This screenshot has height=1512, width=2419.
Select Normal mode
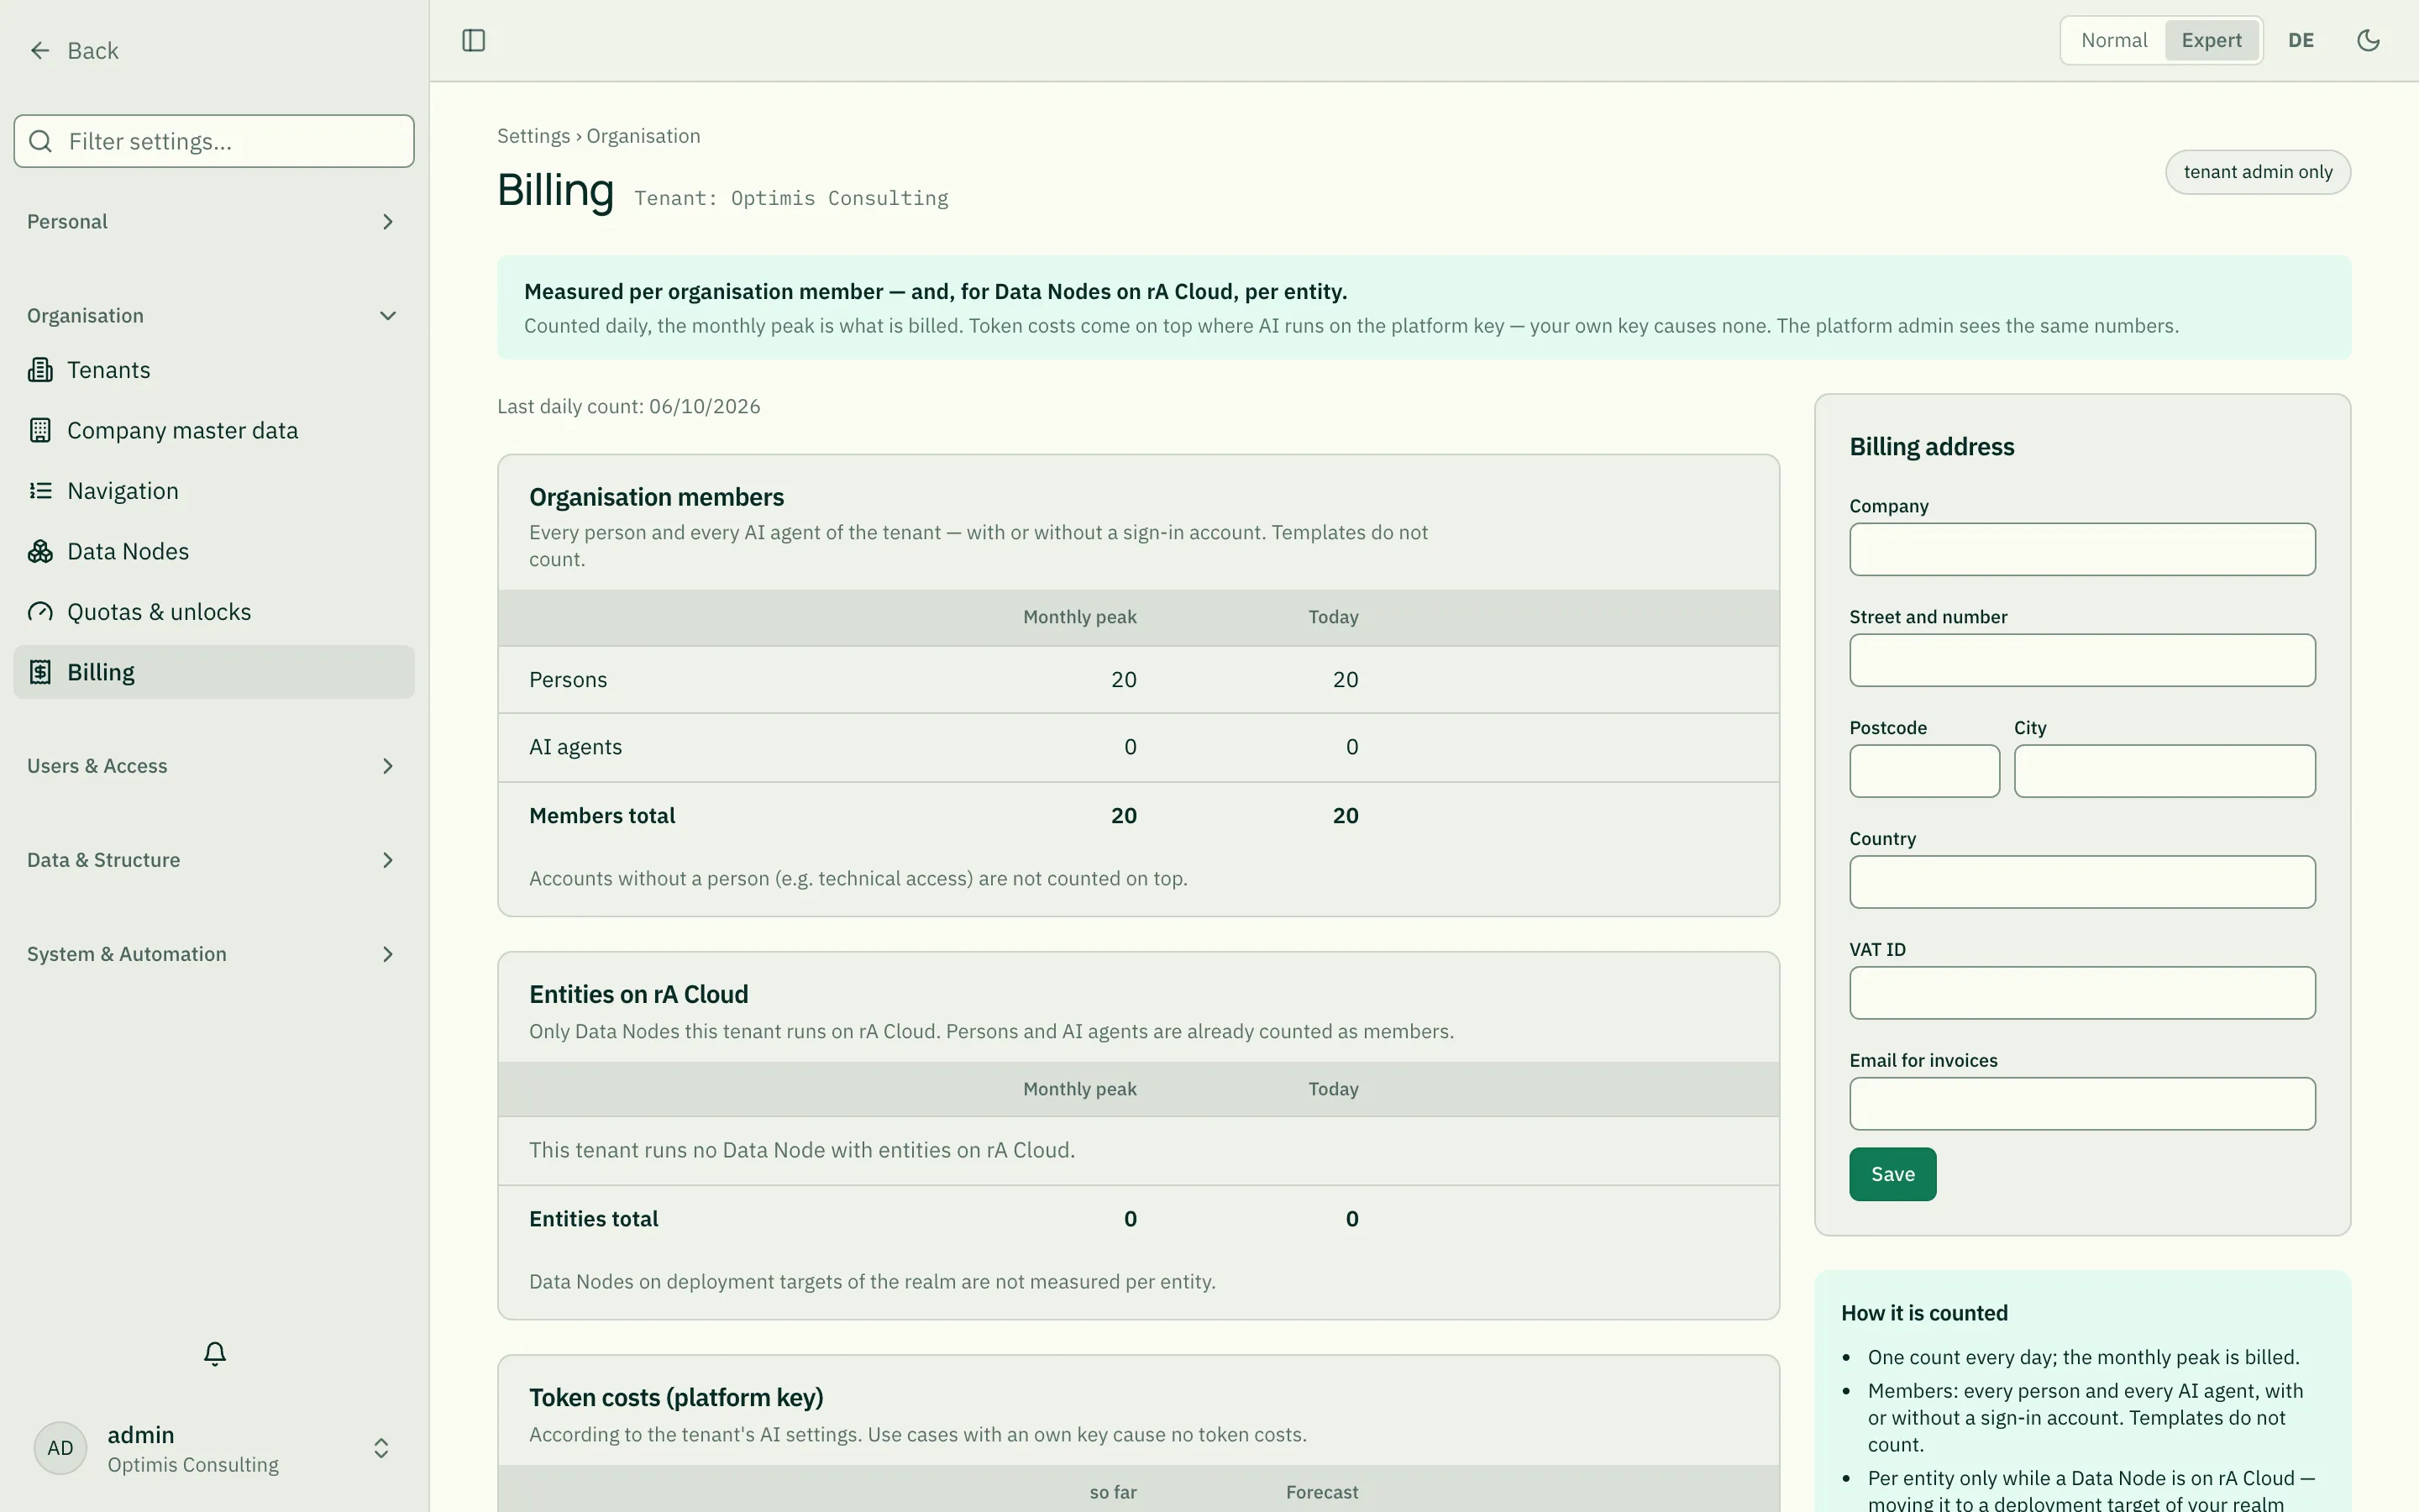(x=2114, y=41)
